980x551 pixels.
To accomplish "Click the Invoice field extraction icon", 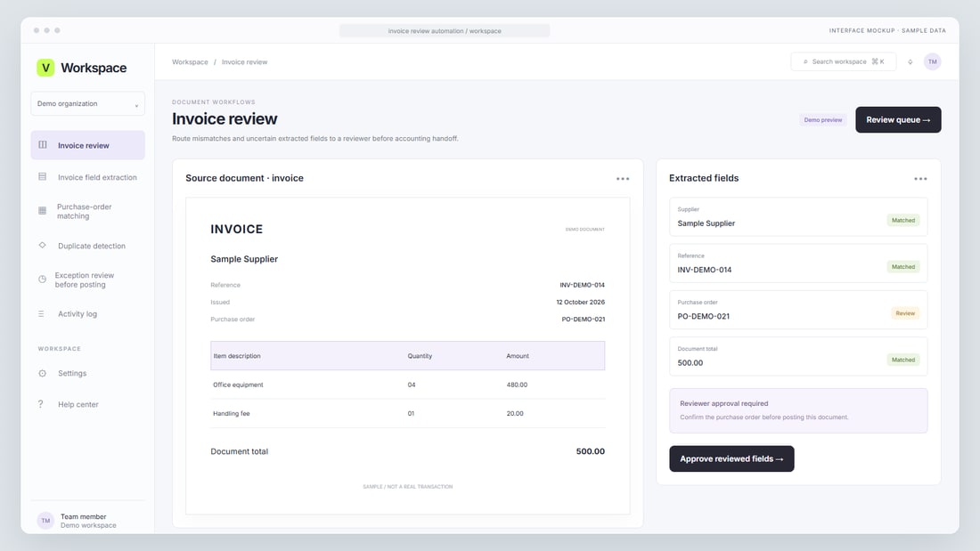I will coord(43,177).
